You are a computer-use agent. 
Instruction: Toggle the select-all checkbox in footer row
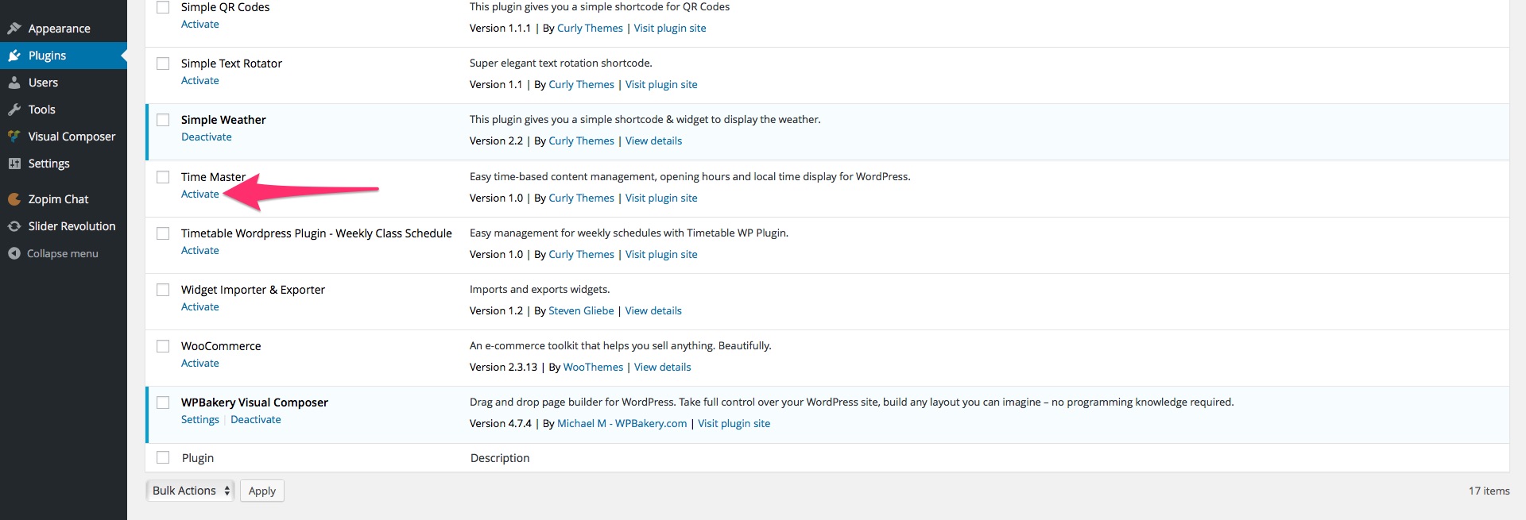pos(163,457)
